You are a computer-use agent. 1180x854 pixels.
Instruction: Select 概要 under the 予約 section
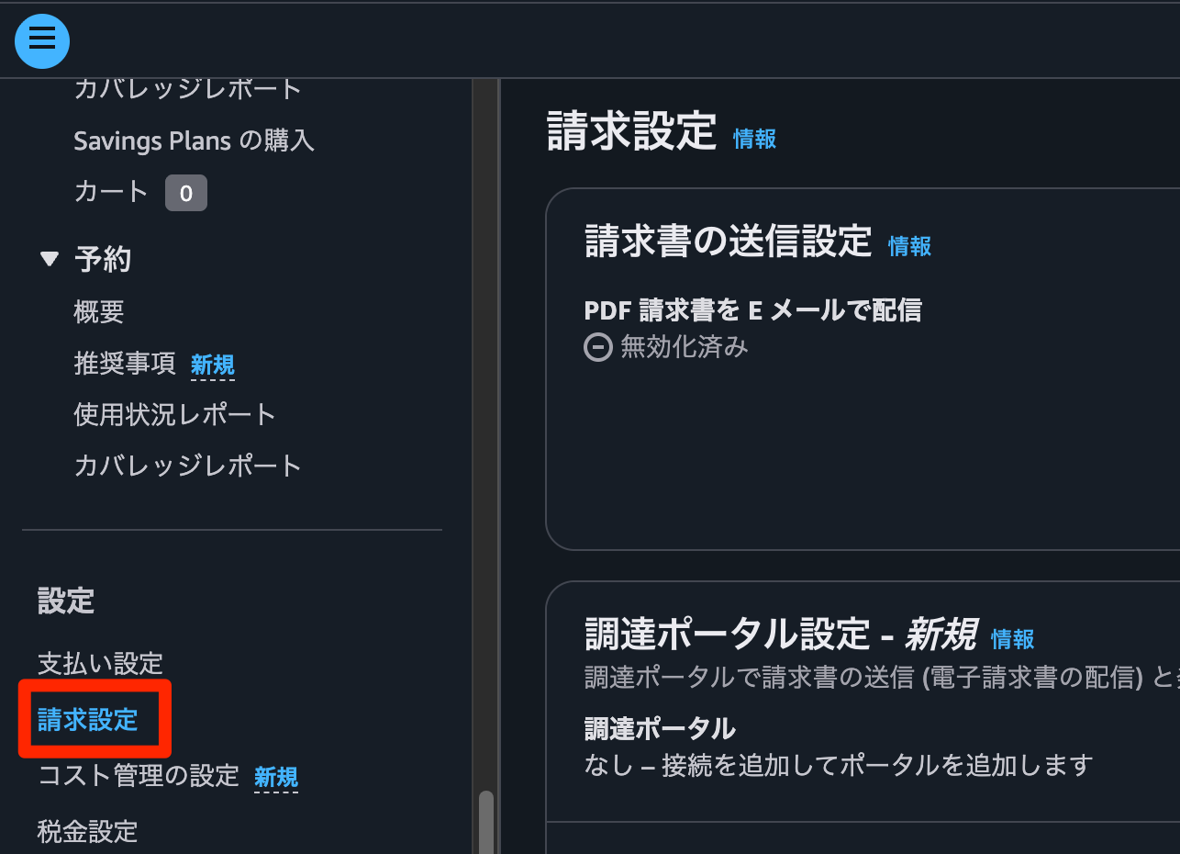[98, 310]
